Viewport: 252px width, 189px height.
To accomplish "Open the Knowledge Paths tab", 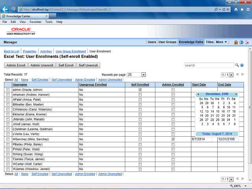I will tap(191, 42).
